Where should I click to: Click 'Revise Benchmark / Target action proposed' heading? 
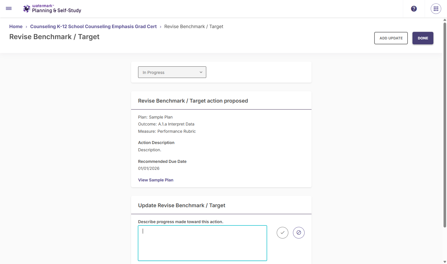pos(193,101)
